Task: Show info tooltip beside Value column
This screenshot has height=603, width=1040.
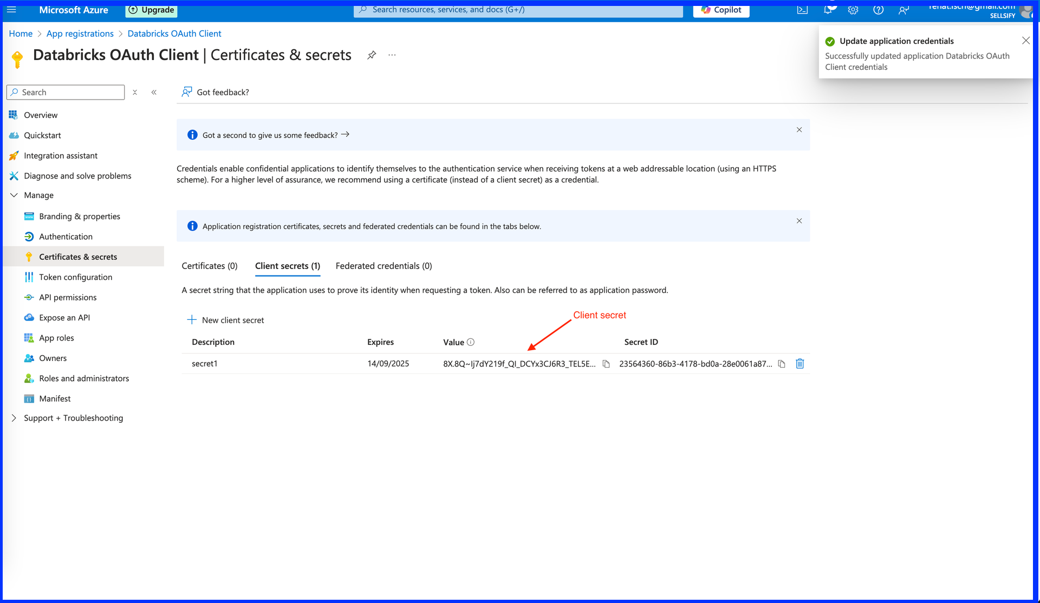Action: click(471, 342)
